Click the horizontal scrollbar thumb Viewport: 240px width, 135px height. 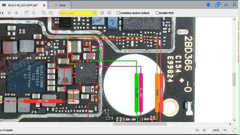[140, 124]
